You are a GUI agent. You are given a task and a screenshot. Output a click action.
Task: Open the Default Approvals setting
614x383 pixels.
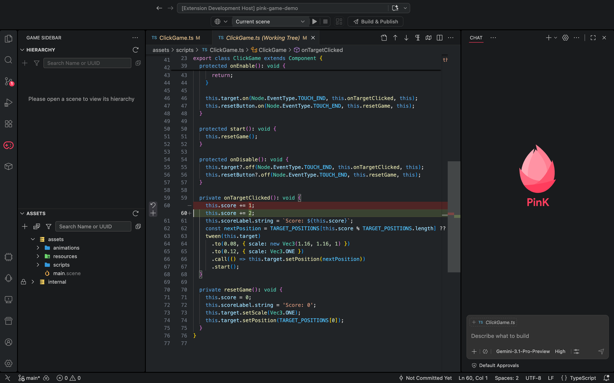point(495,365)
